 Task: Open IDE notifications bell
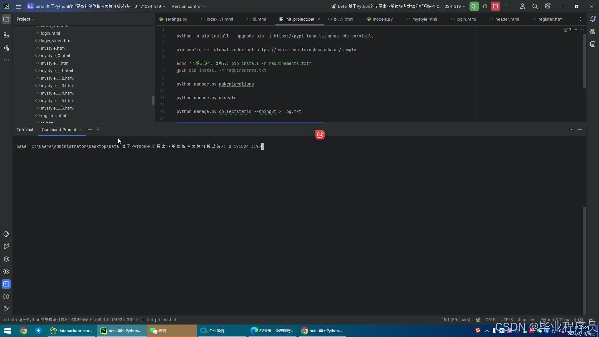[x=593, y=19]
